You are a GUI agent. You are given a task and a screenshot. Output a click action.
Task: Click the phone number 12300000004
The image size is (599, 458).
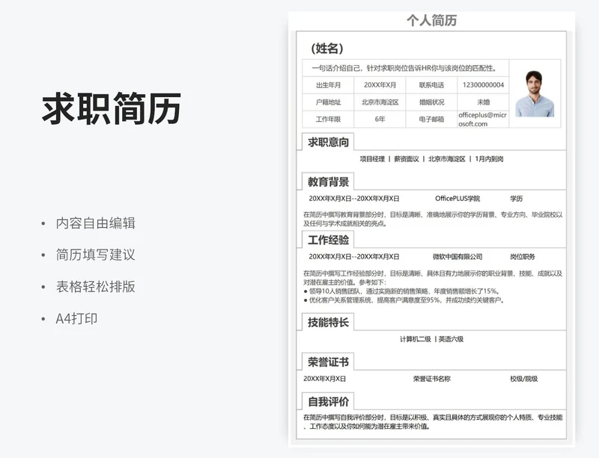(x=483, y=85)
